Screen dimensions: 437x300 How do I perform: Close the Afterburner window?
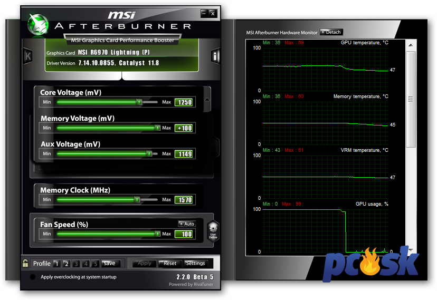point(213,13)
